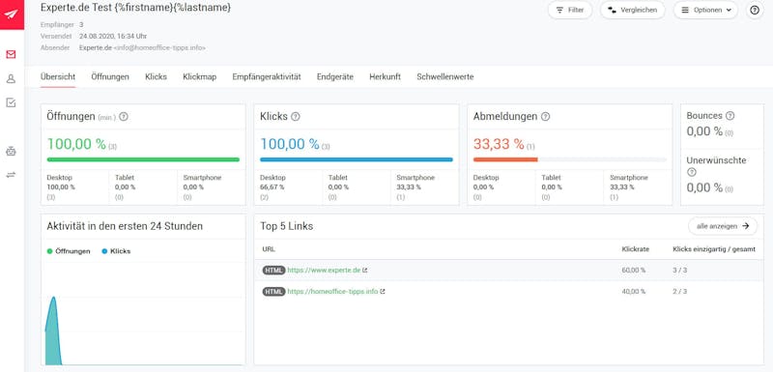Screen dimensions: 773x372
Task: Click the Vergleichen button
Action: coord(633,10)
